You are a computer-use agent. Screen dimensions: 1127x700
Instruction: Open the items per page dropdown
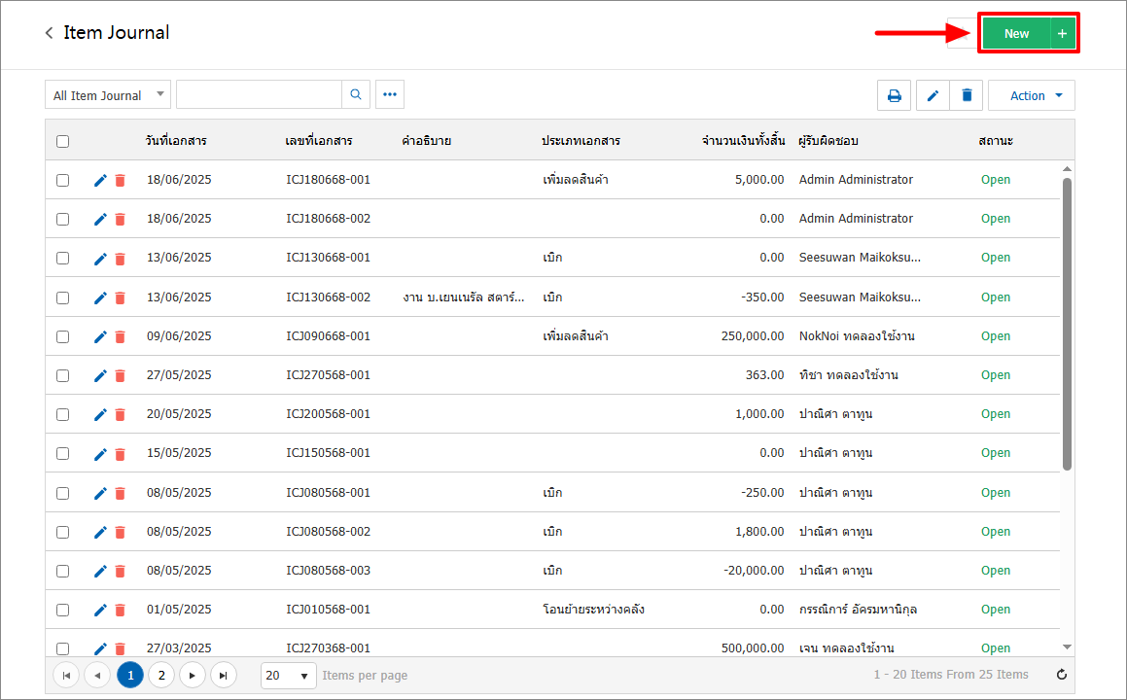(289, 675)
